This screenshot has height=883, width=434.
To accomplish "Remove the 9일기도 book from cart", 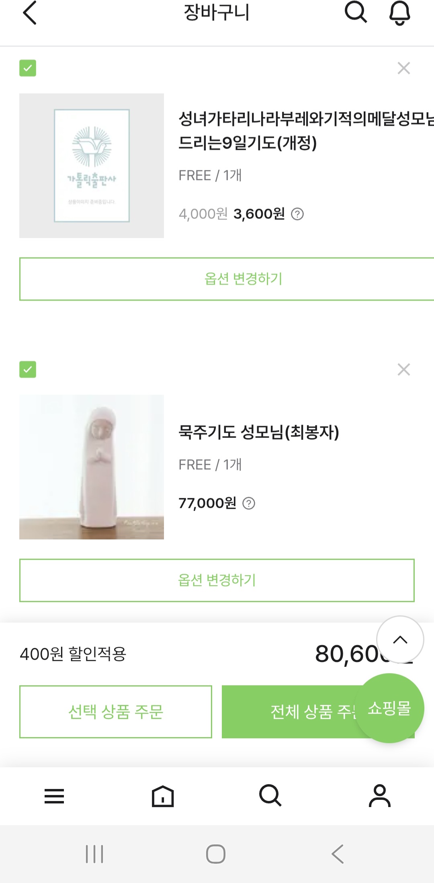I will [x=403, y=68].
